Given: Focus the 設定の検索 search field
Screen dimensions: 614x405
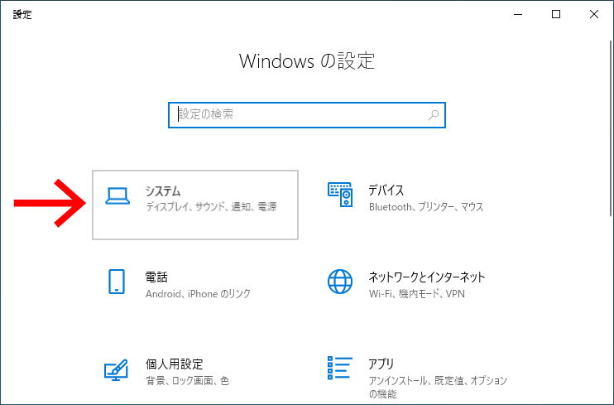Looking at the screenshot, I should (307, 115).
